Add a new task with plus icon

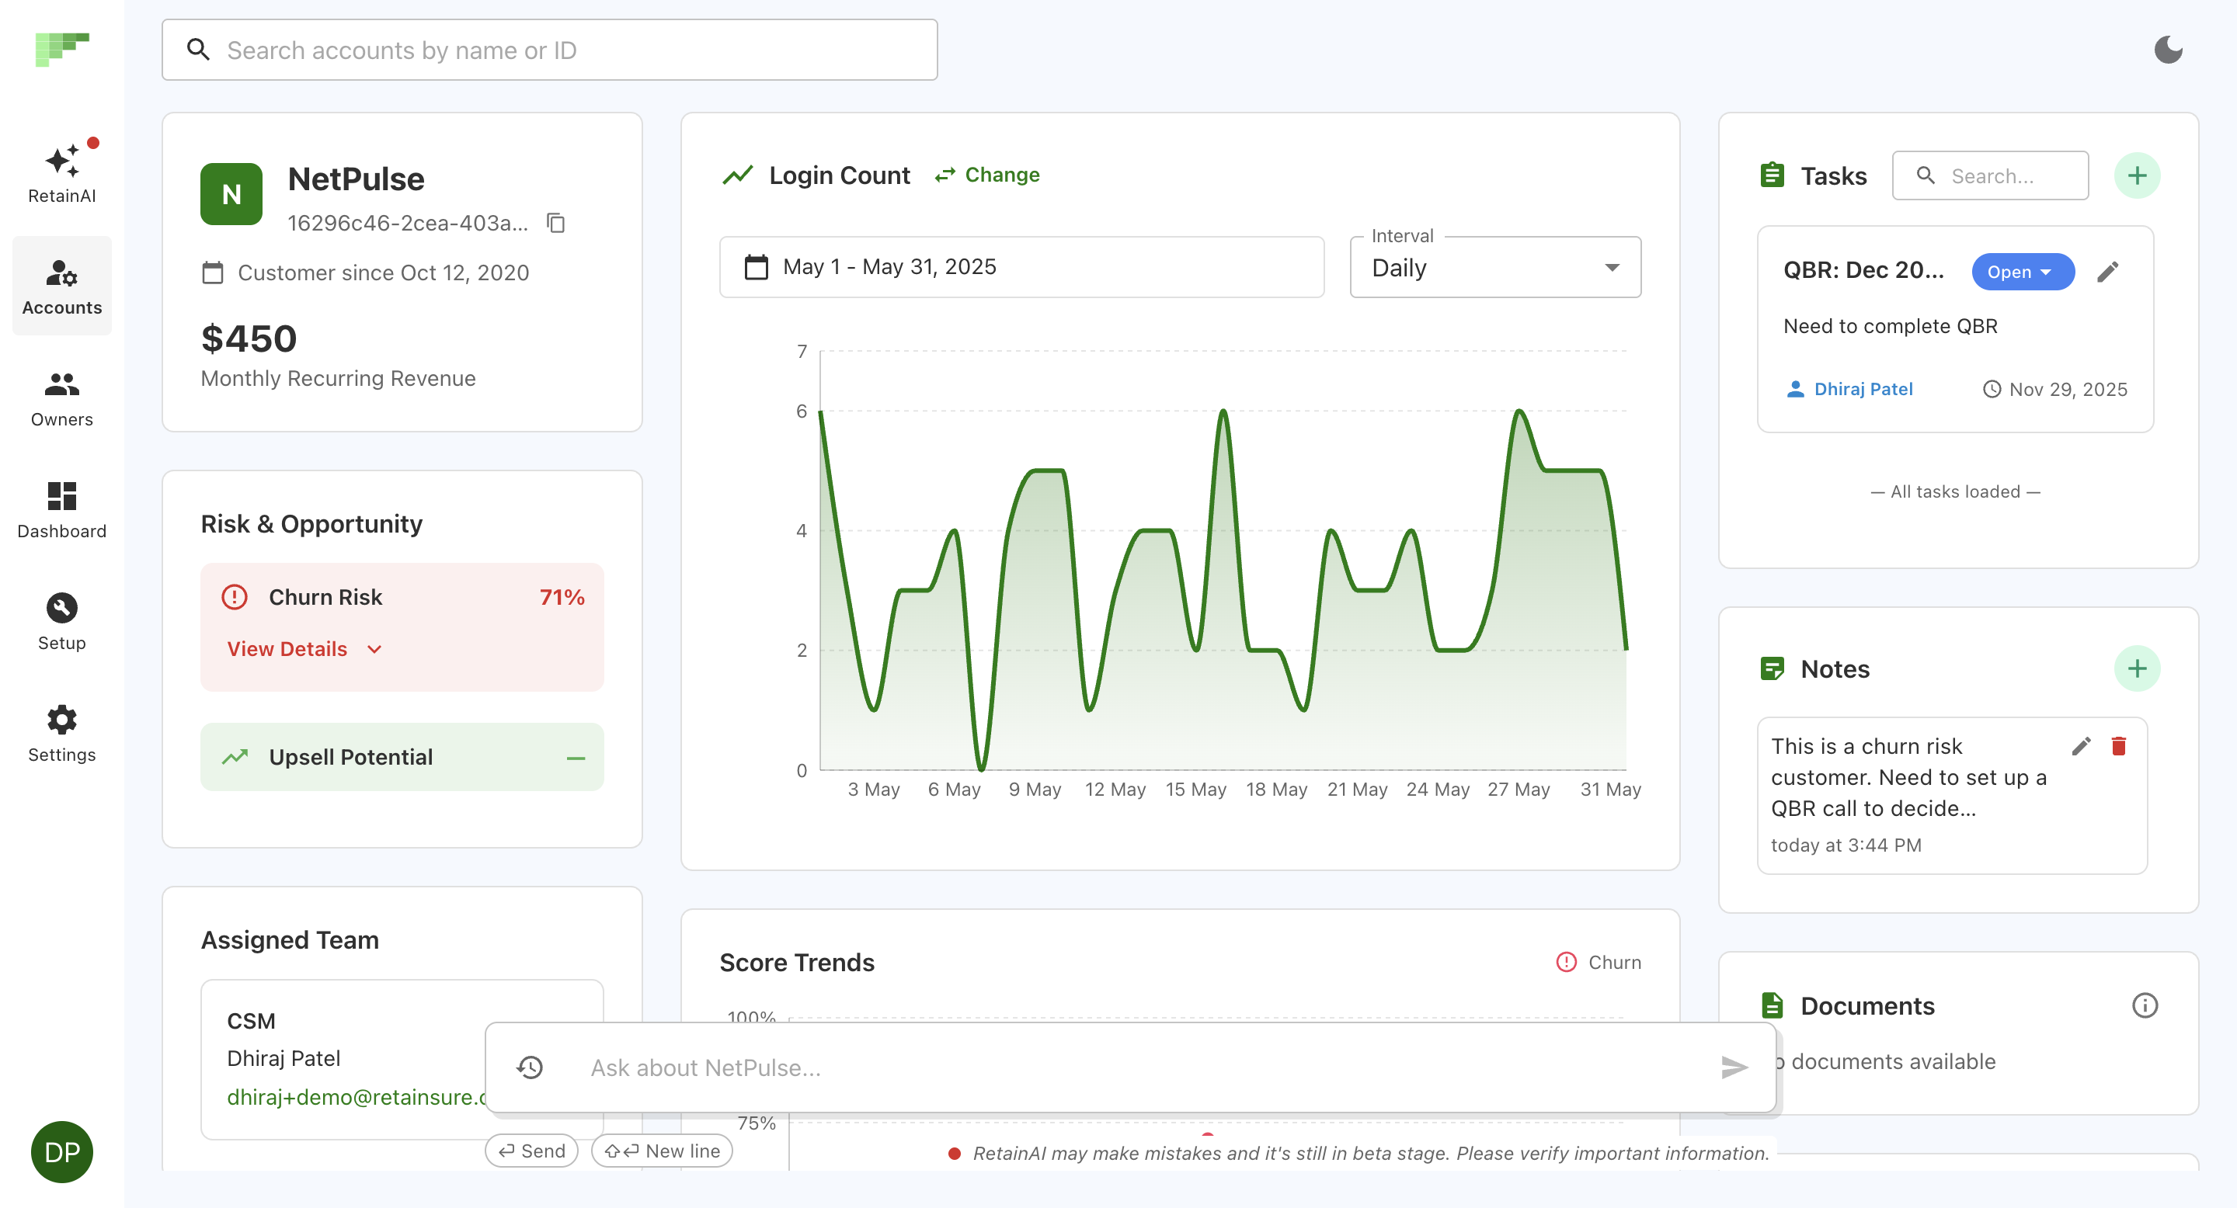[x=2136, y=176]
